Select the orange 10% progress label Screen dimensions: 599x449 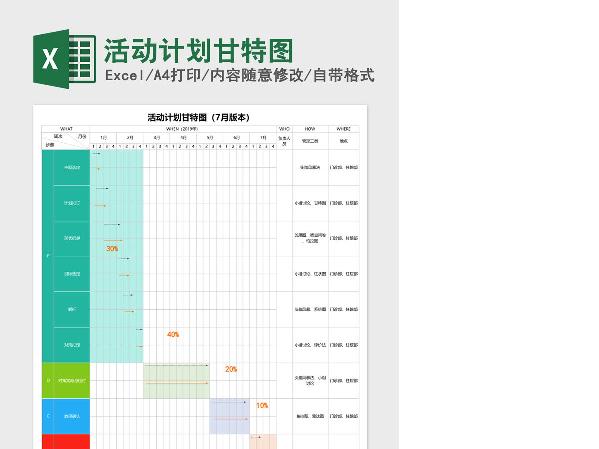tap(262, 405)
